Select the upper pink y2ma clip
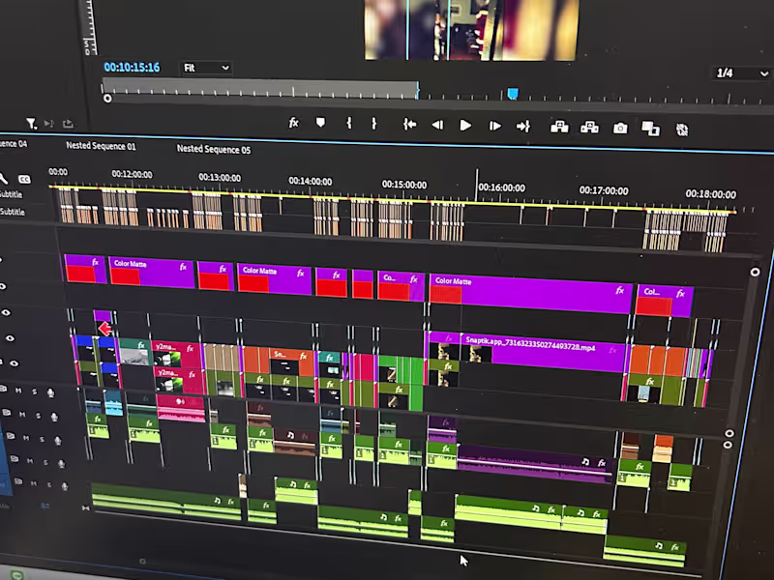 coord(178,354)
